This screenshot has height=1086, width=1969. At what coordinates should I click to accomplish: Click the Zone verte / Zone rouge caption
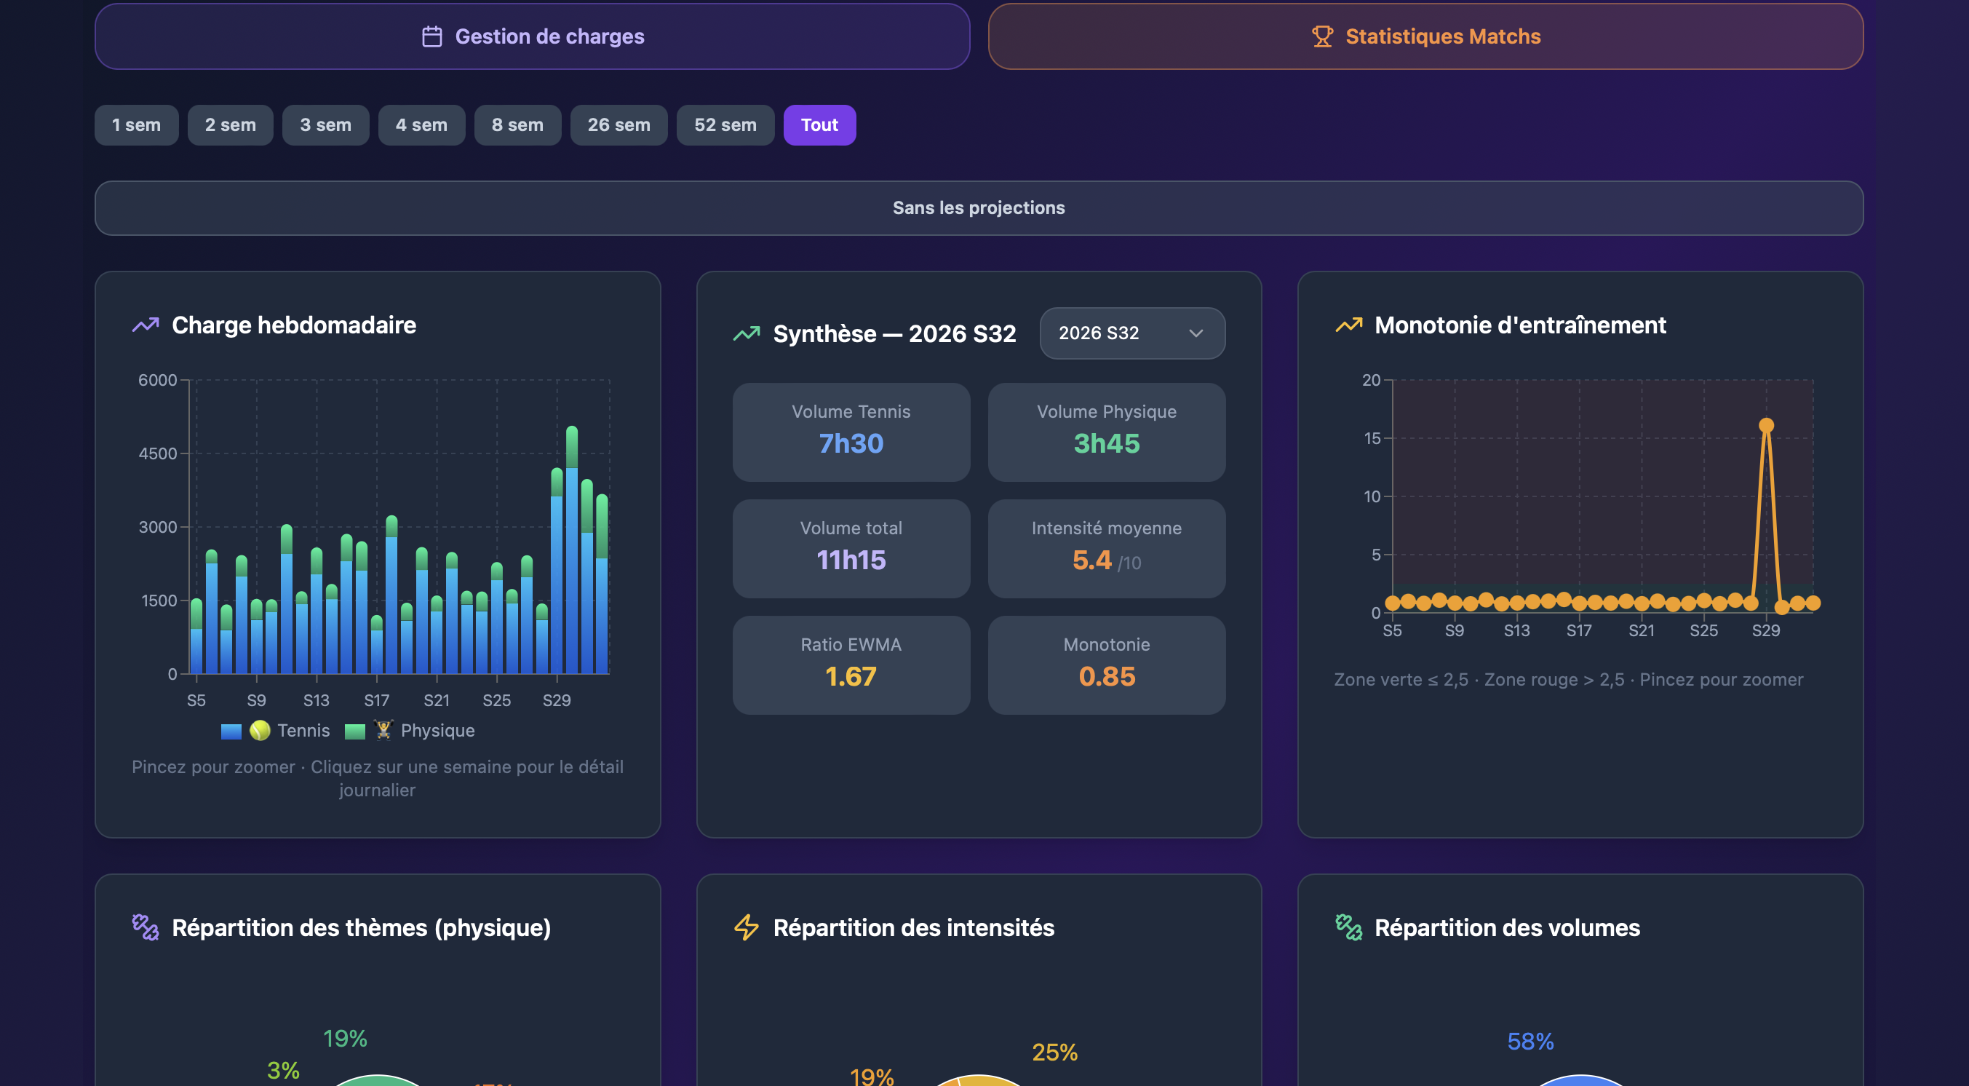click(x=1569, y=680)
